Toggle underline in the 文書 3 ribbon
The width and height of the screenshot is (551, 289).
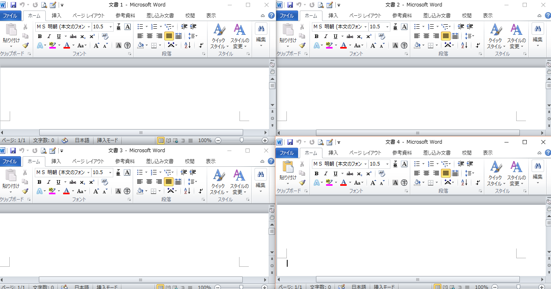(58, 182)
